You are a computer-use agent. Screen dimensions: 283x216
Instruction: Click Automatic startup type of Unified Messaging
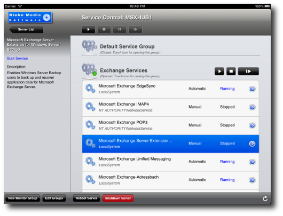click(197, 162)
